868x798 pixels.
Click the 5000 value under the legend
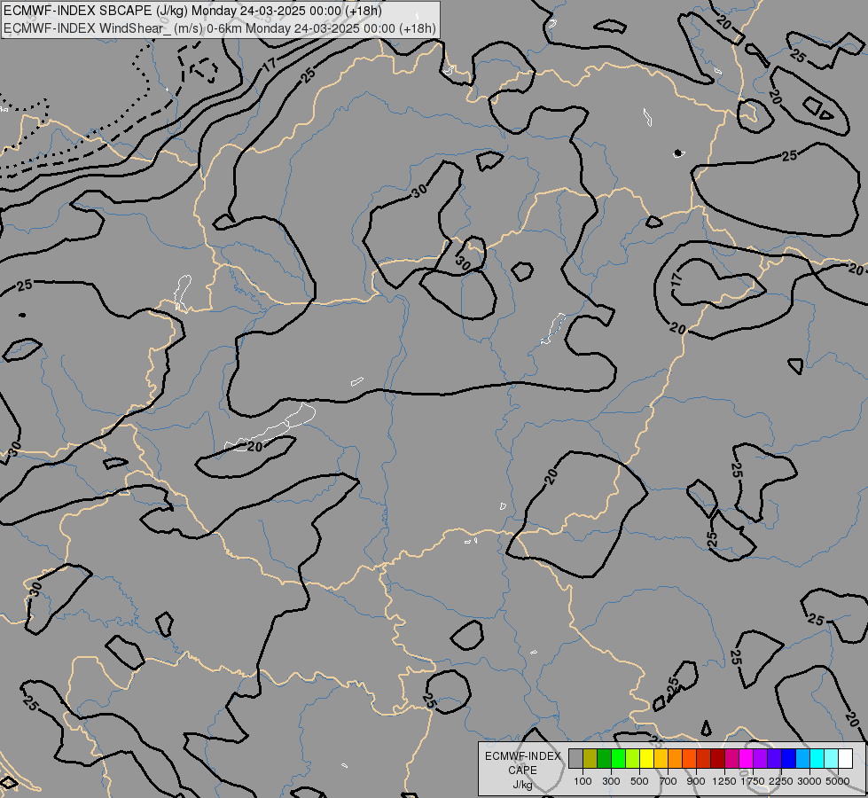[x=838, y=781]
